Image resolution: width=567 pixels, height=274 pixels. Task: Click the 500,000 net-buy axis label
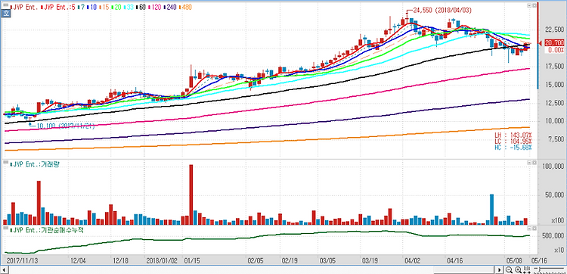[x=553, y=235]
